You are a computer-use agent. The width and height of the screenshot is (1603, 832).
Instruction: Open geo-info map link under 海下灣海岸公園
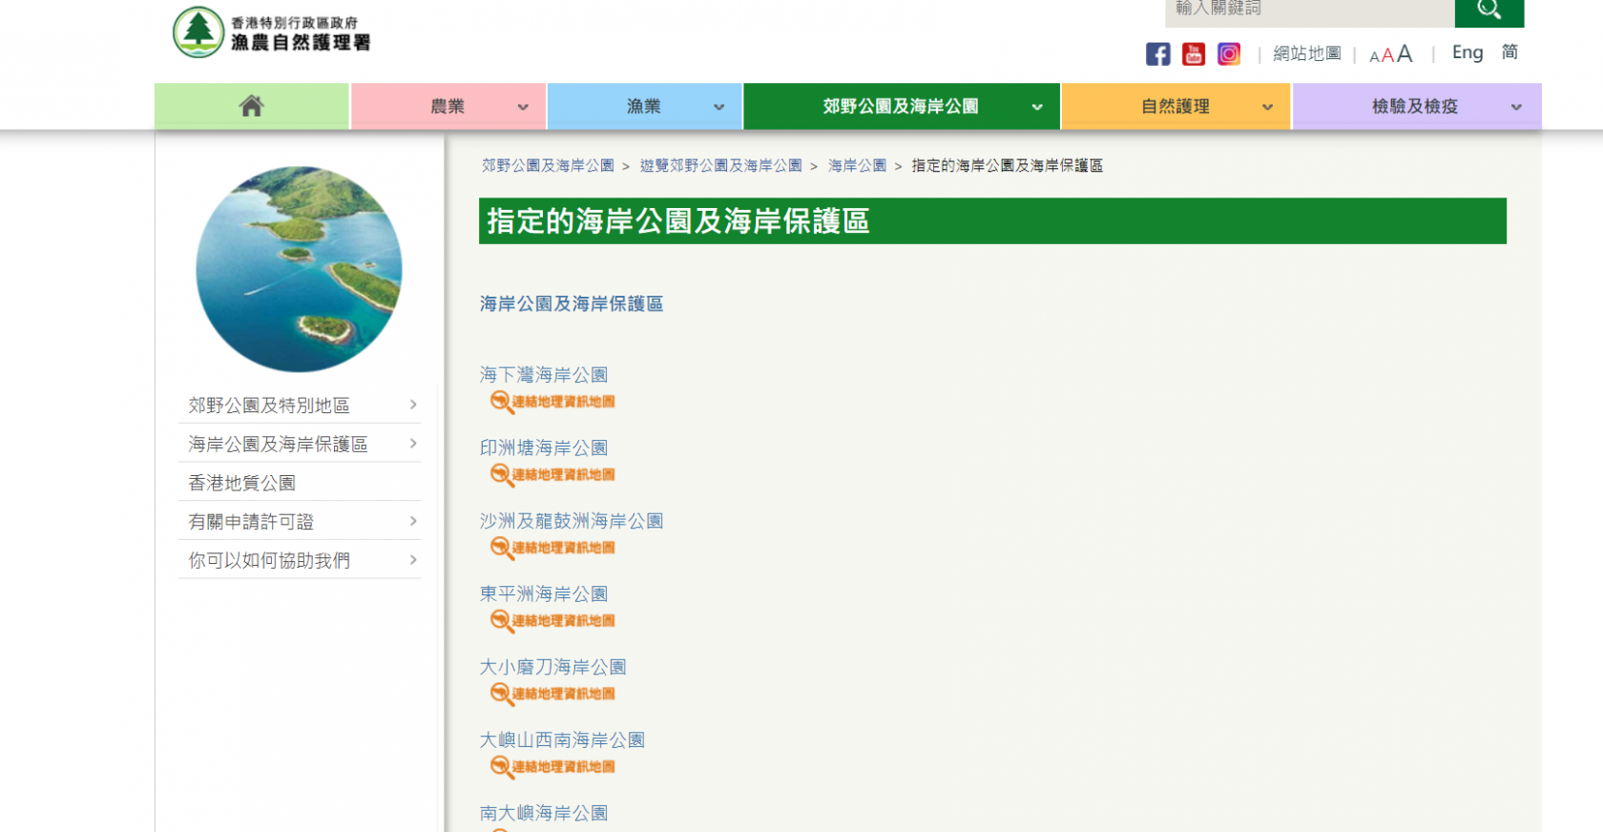coord(552,402)
